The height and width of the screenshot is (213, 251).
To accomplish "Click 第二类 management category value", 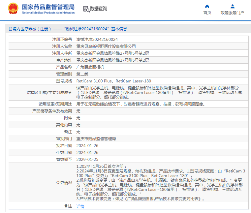I will coord(82,74).
